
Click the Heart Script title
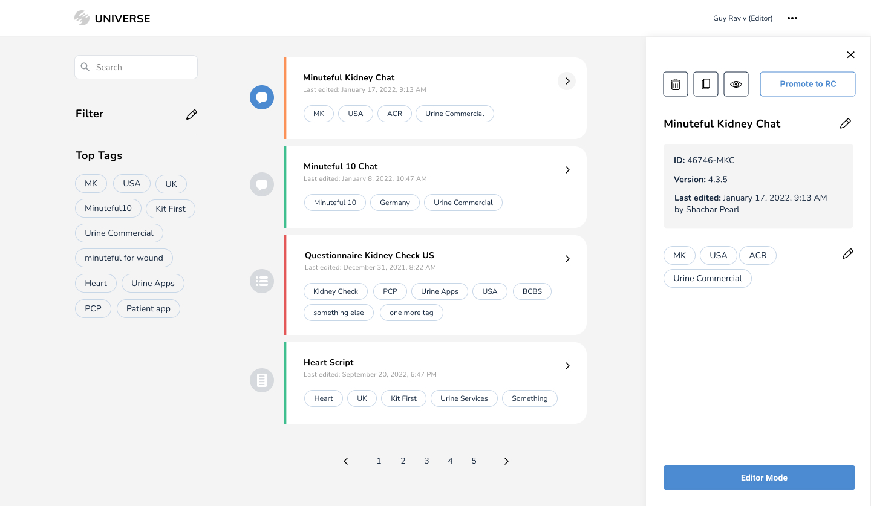(x=328, y=362)
